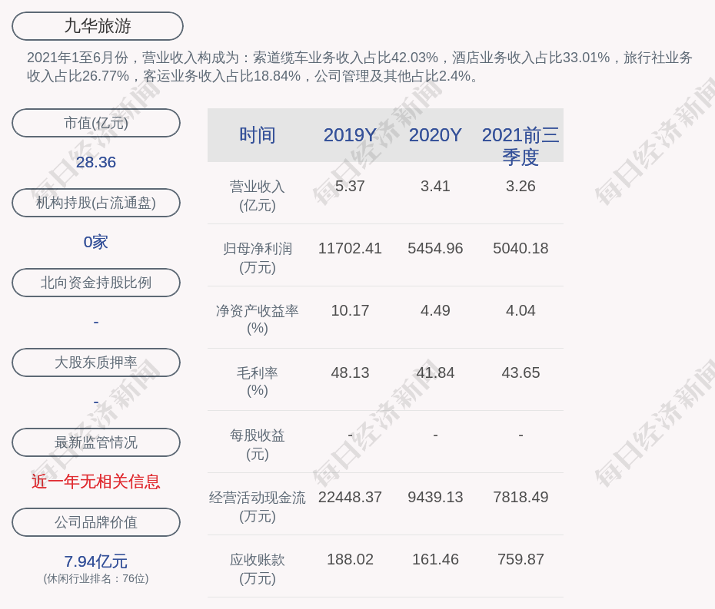The width and height of the screenshot is (715, 609).
Task: Click the 每股收益(元) row label
Action: (258, 445)
